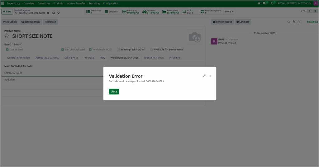Switch to Multi Barcode/EAN Code tab
Image resolution: width=319 pixels, height=167 pixels.
coord(125,58)
